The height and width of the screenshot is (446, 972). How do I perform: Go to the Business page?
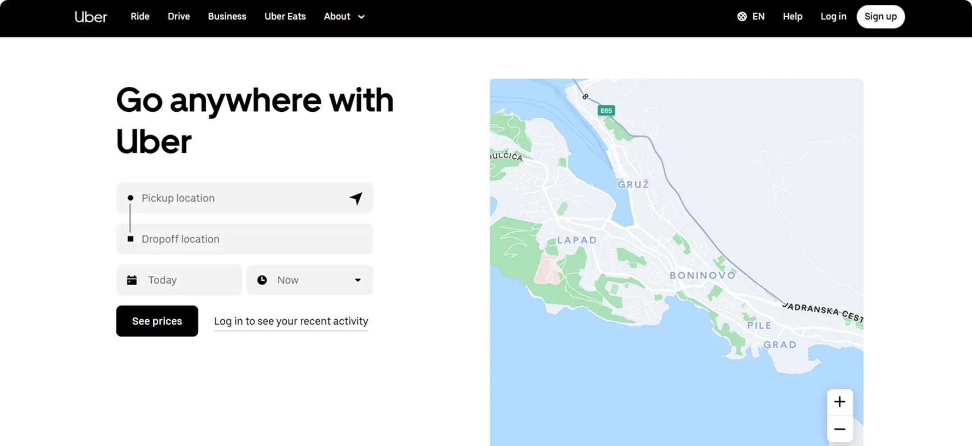point(227,17)
